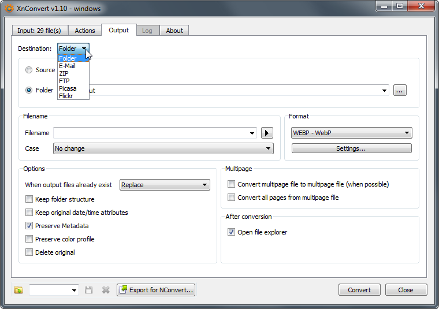Click the Convert button

(x=359, y=290)
